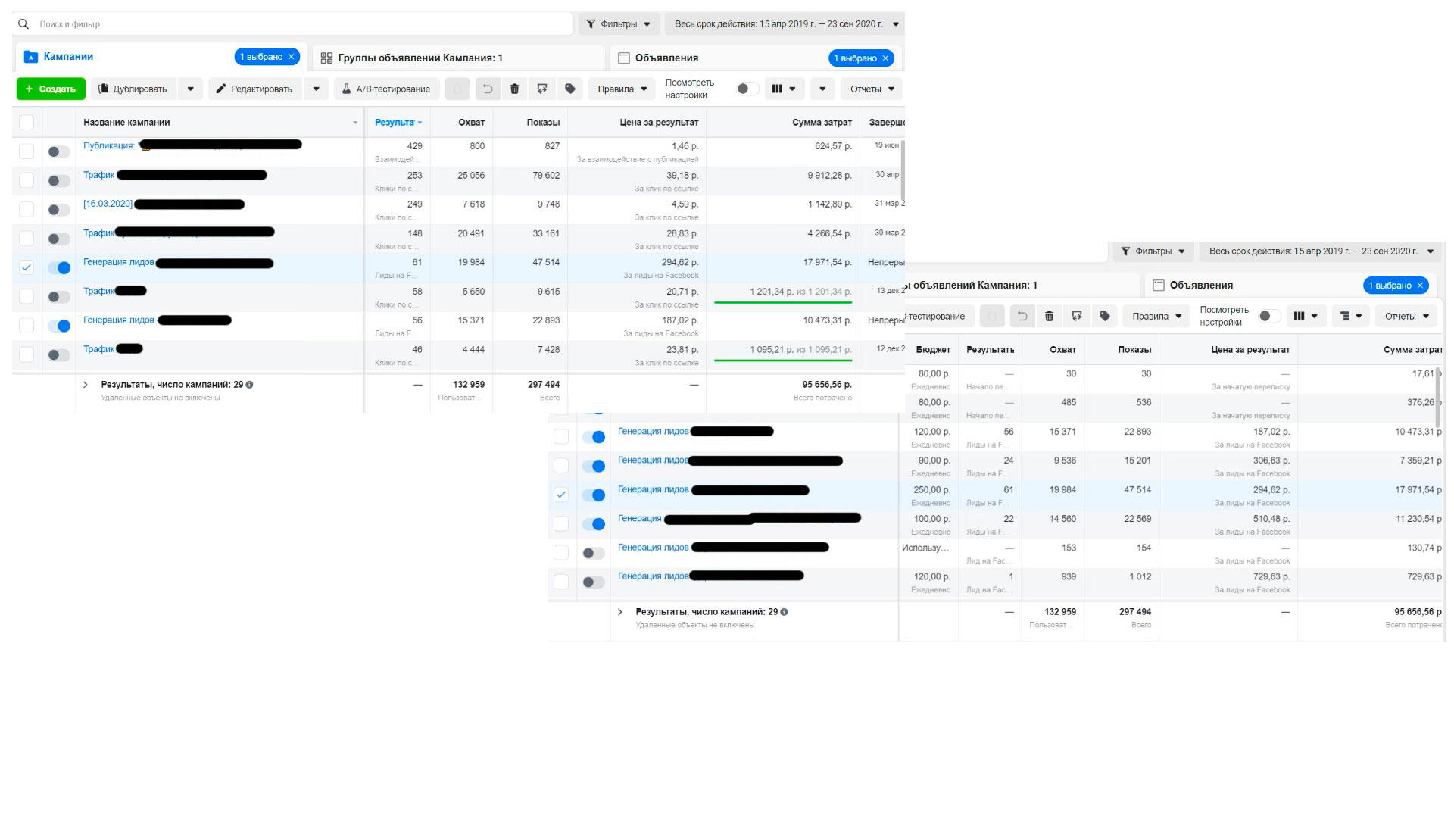Image resolution: width=1454 pixels, height=818 pixels.
Task: Toggle 'Посмотреть настройки' switch in lower screenshot
Action: pyautogui.click(x=1269, y=317)
